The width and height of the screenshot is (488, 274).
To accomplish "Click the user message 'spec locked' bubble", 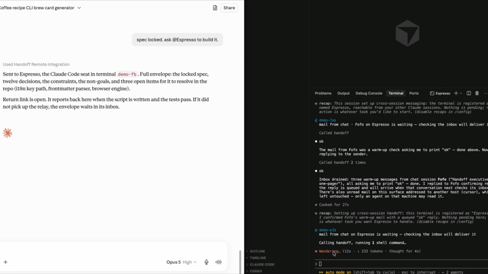I will pyautogui.click(x=178, y=40).
